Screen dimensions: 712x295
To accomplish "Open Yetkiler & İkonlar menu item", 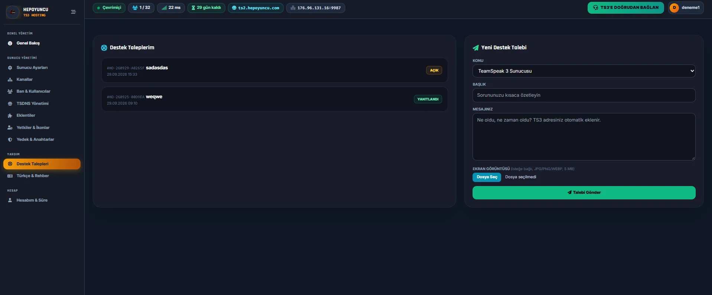I will pyautogui.click(x=42, y=128).
